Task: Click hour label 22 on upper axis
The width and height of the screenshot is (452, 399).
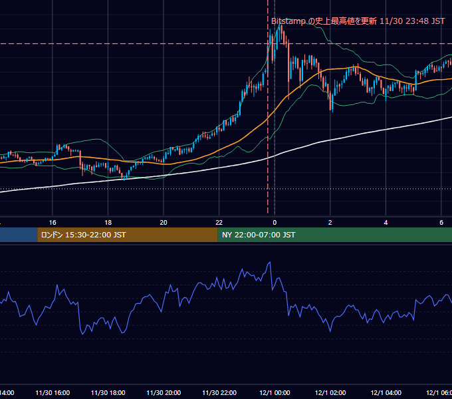Action: coord(219,223)
